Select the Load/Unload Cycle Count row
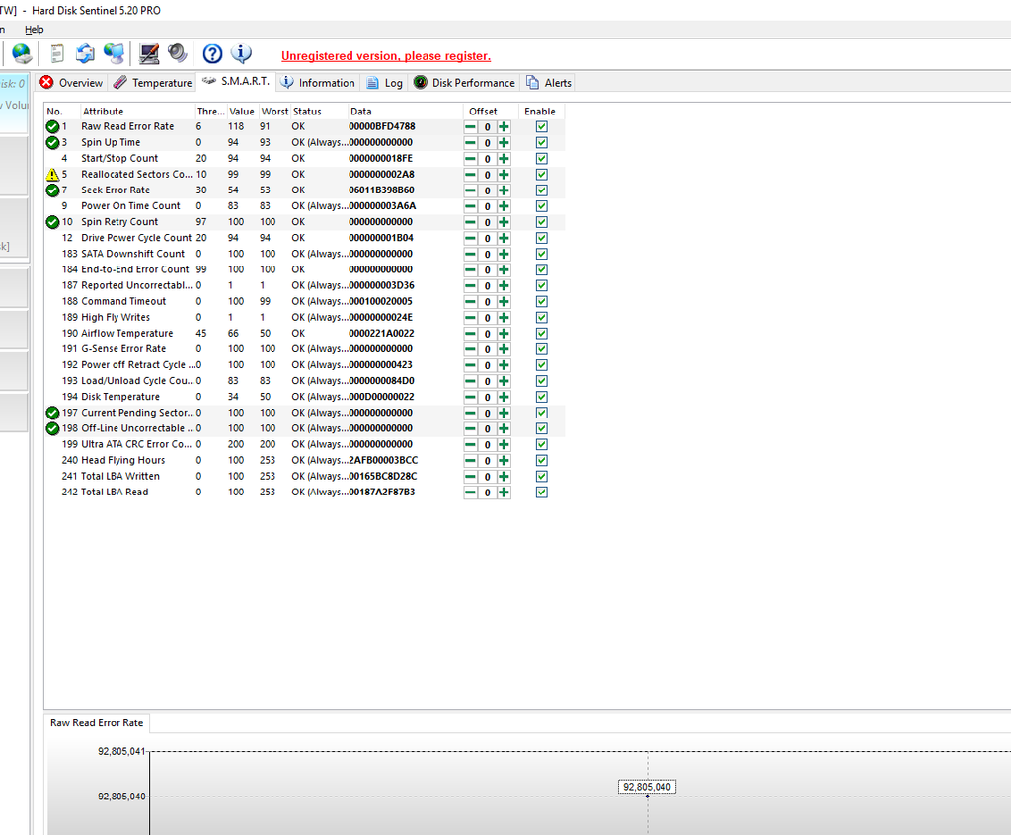Image resolution: width=1011 pixels, height=835 pixels. (x=304, y=380)
